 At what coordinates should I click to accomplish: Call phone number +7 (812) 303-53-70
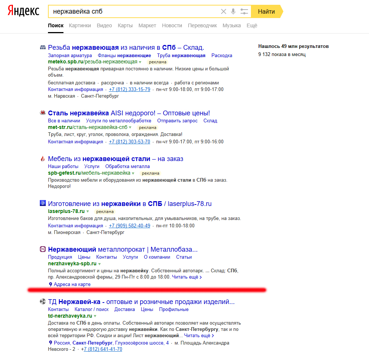click(130, 142)
